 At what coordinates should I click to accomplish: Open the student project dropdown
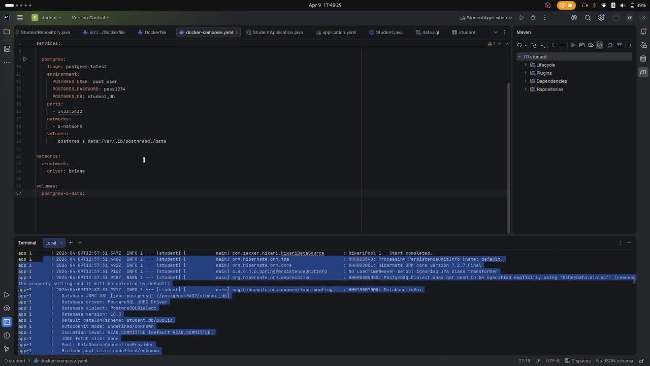tap(47, 18)
